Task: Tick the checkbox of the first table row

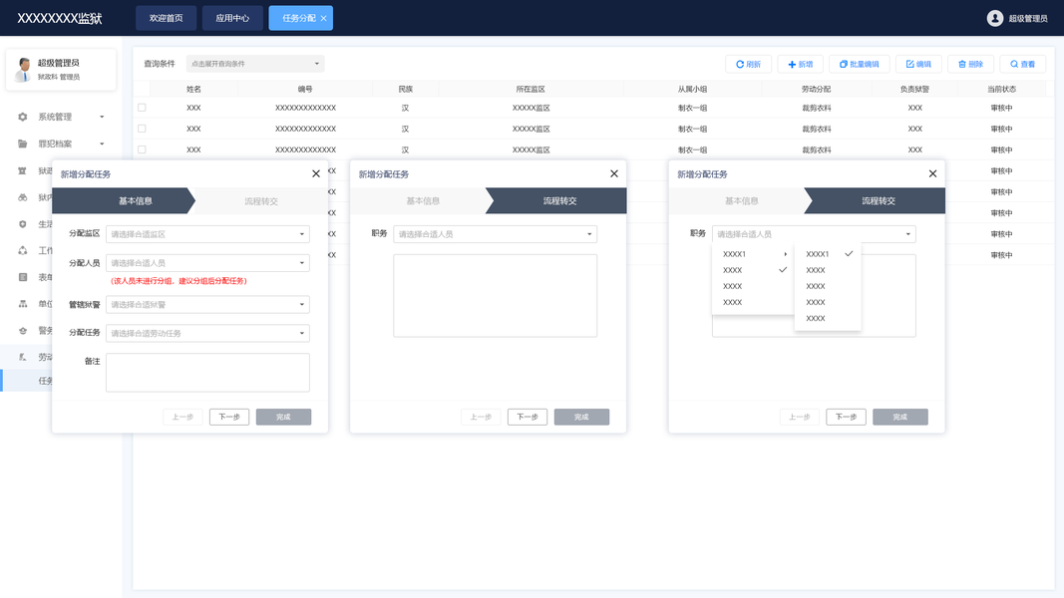Action: (142, 107)
